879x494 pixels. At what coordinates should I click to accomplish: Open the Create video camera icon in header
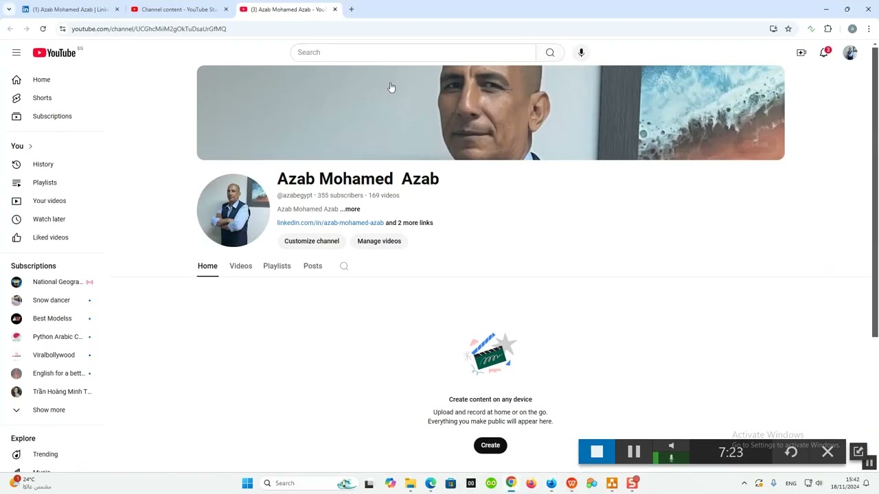pyautogui.click(x=801, y=52)
